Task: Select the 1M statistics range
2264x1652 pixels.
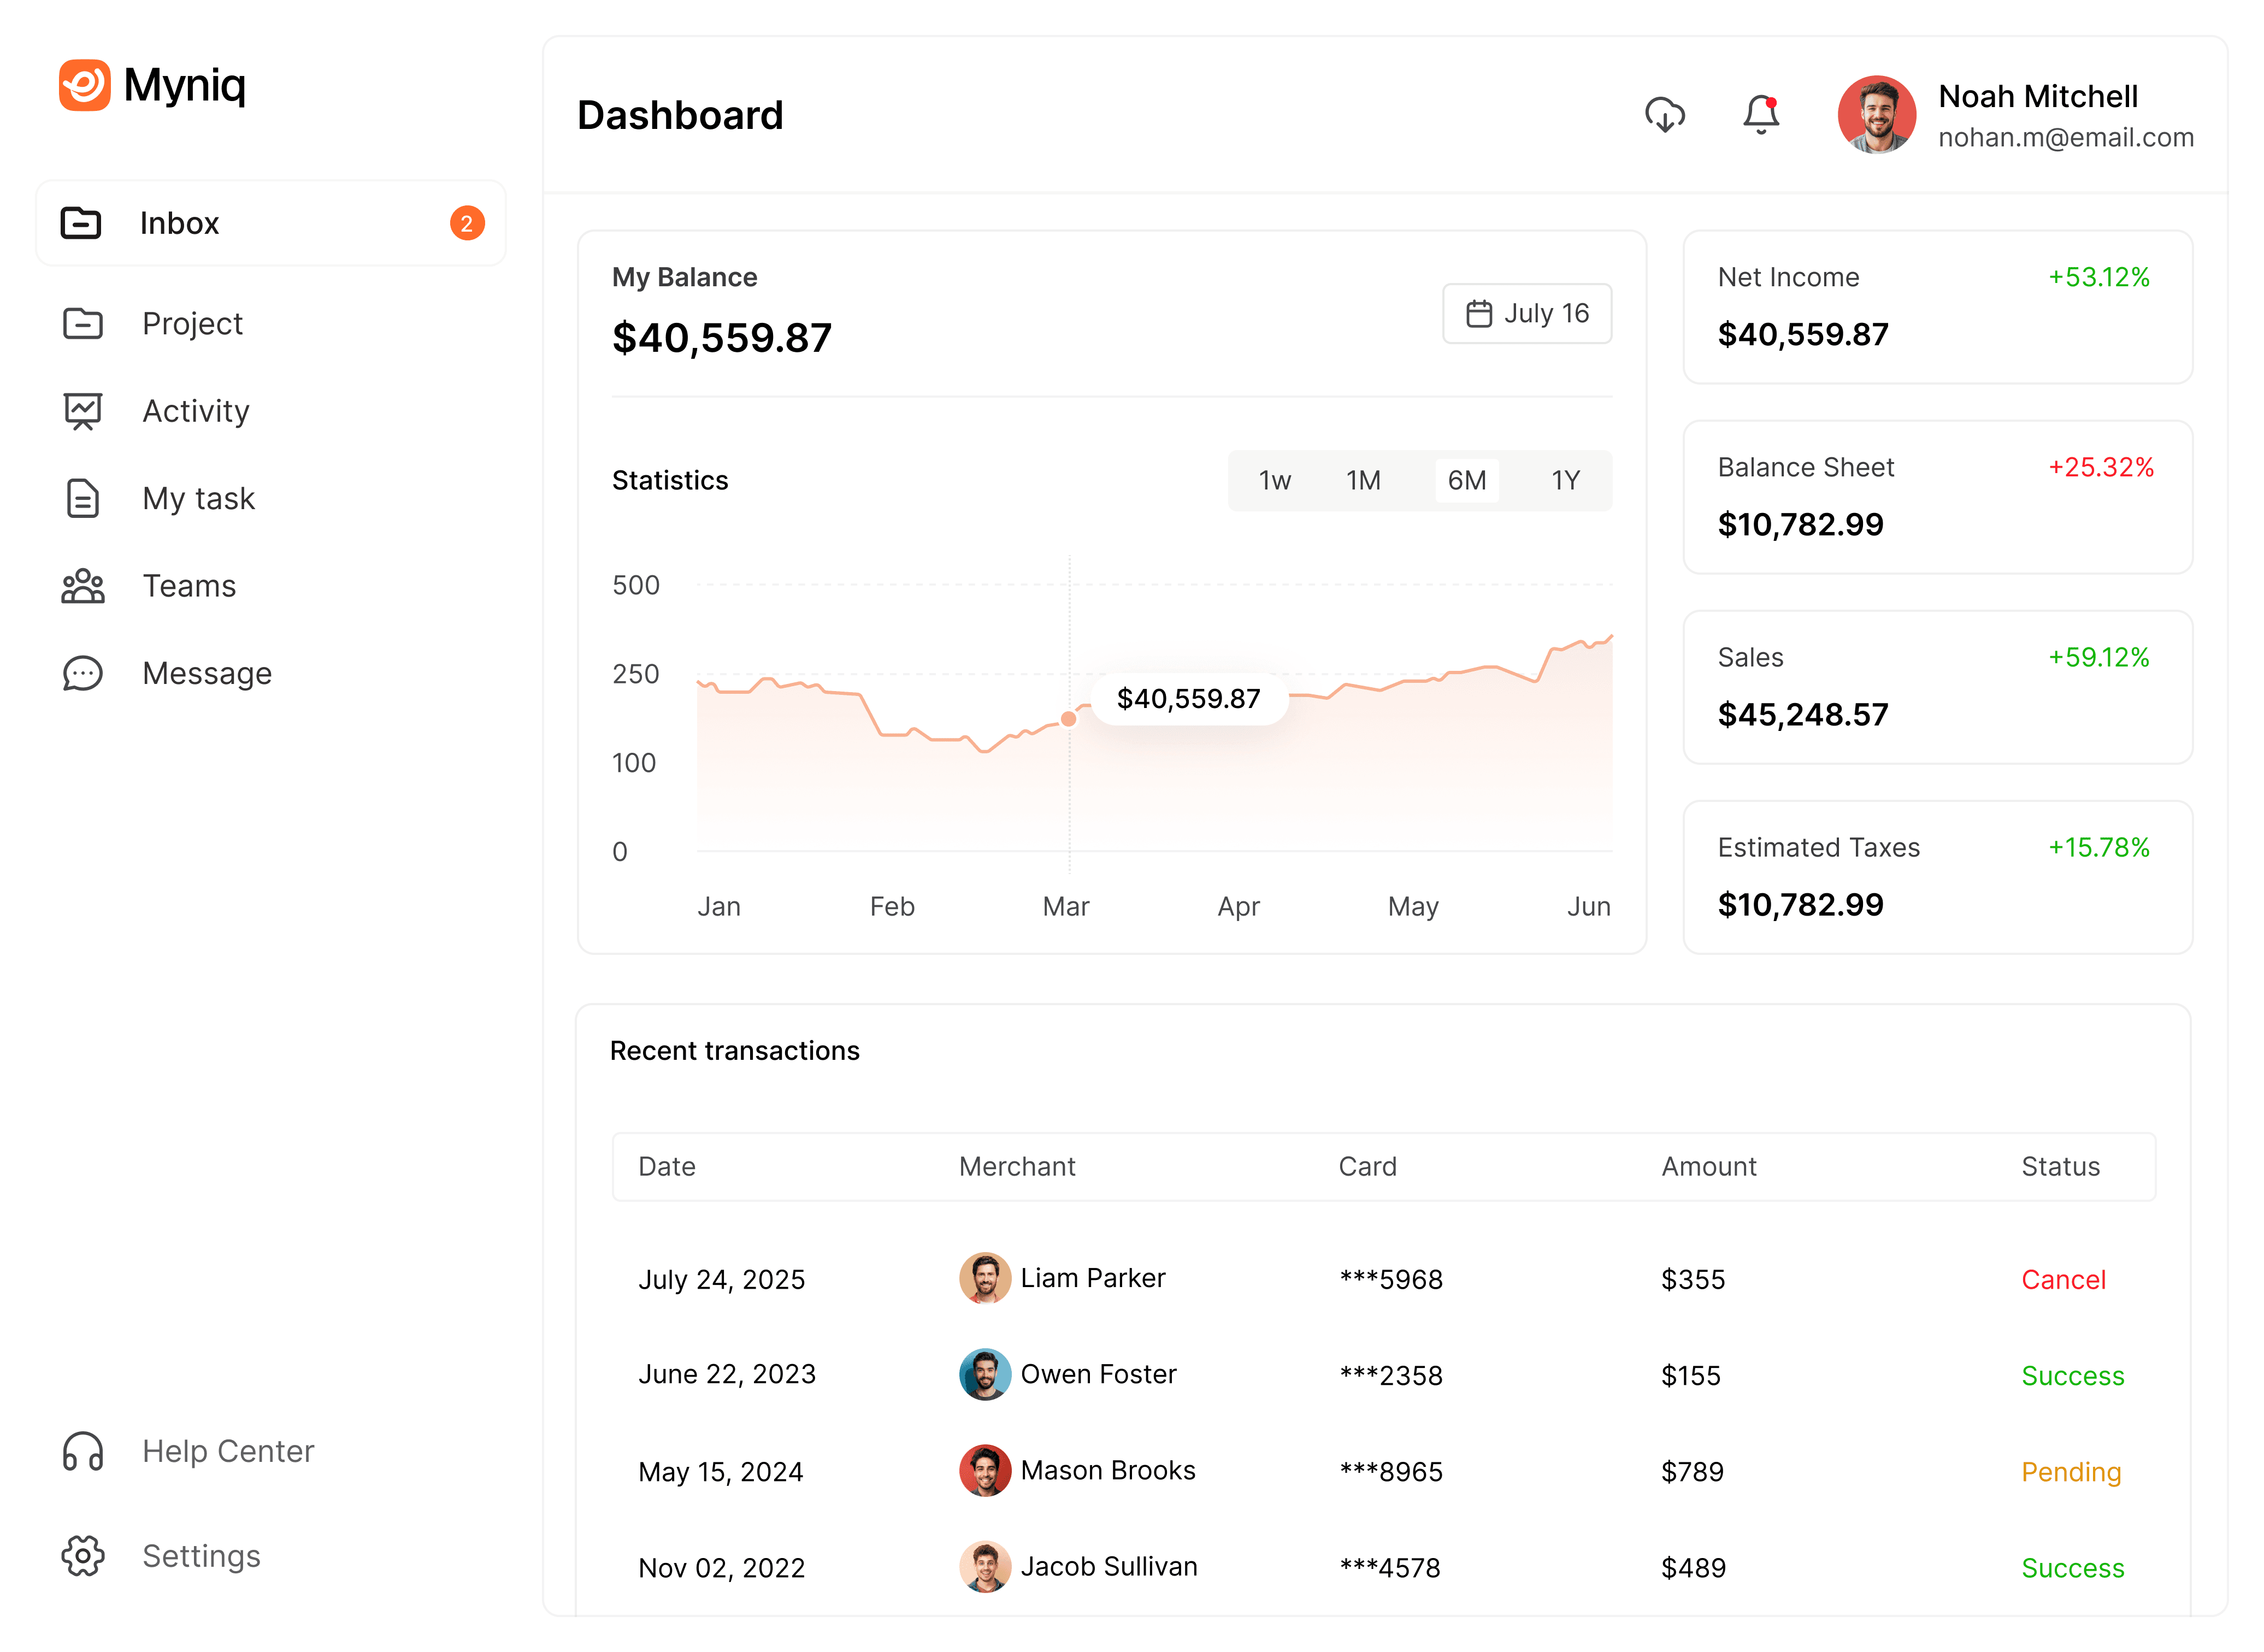Action: click(x=1362, y=481)
